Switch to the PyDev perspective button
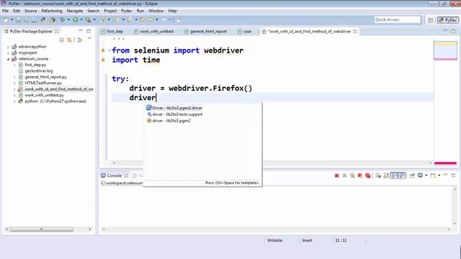Screen dimensions: 461x259 pyautogui.click(x=448, y=20)
